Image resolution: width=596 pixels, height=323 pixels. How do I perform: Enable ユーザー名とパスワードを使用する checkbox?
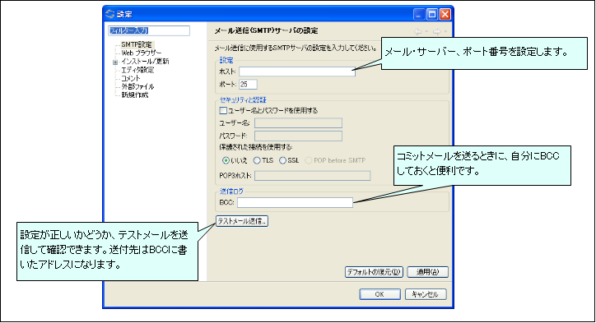point(223,110)
